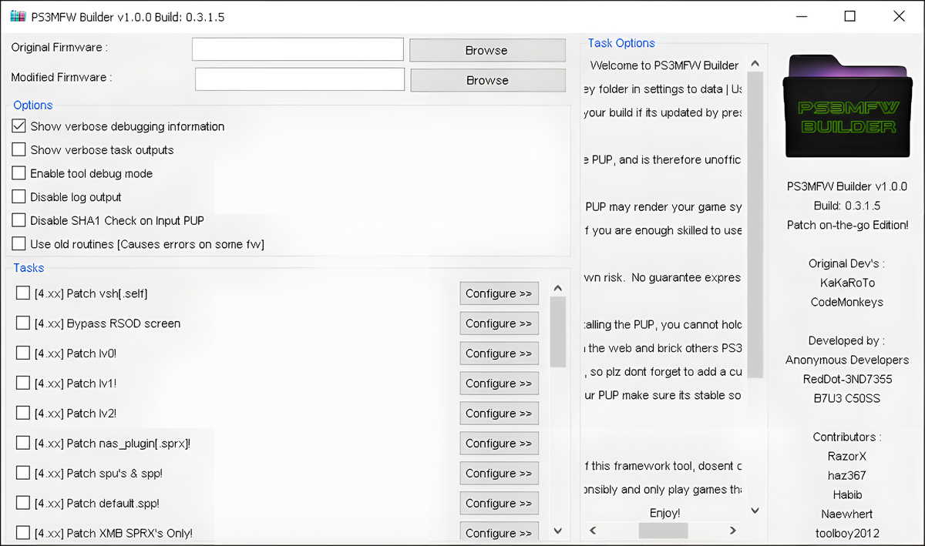Click Task Options text scroll up arrow
Screen dimensions: 925x546
(755, 64)
